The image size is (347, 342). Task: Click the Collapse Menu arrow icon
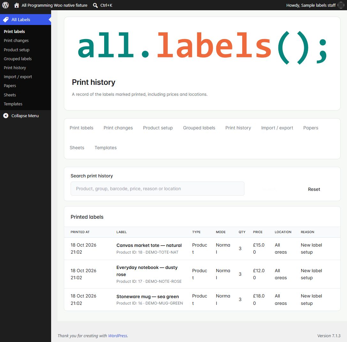click(6, 116)
